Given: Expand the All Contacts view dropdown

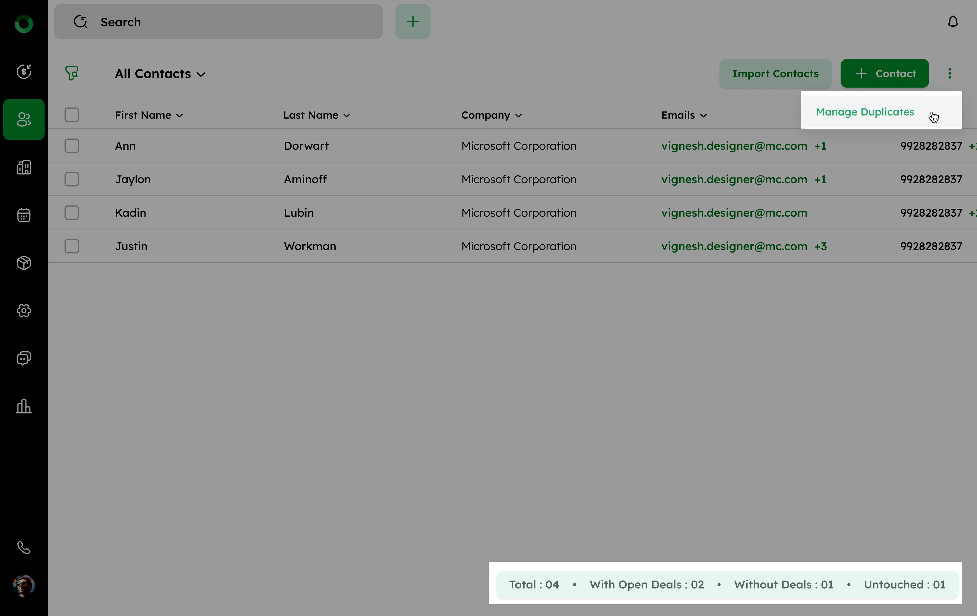Looking at the screenshot, I should [x=160, y=74].
